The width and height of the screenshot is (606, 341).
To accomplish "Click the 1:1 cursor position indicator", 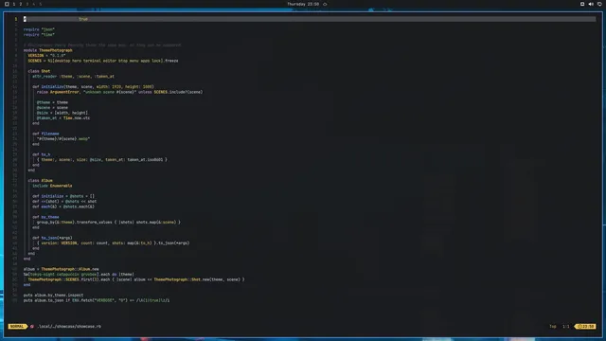I will tap(566, 326).
